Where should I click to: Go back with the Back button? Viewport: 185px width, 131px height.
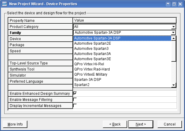(x=114, y=124)
